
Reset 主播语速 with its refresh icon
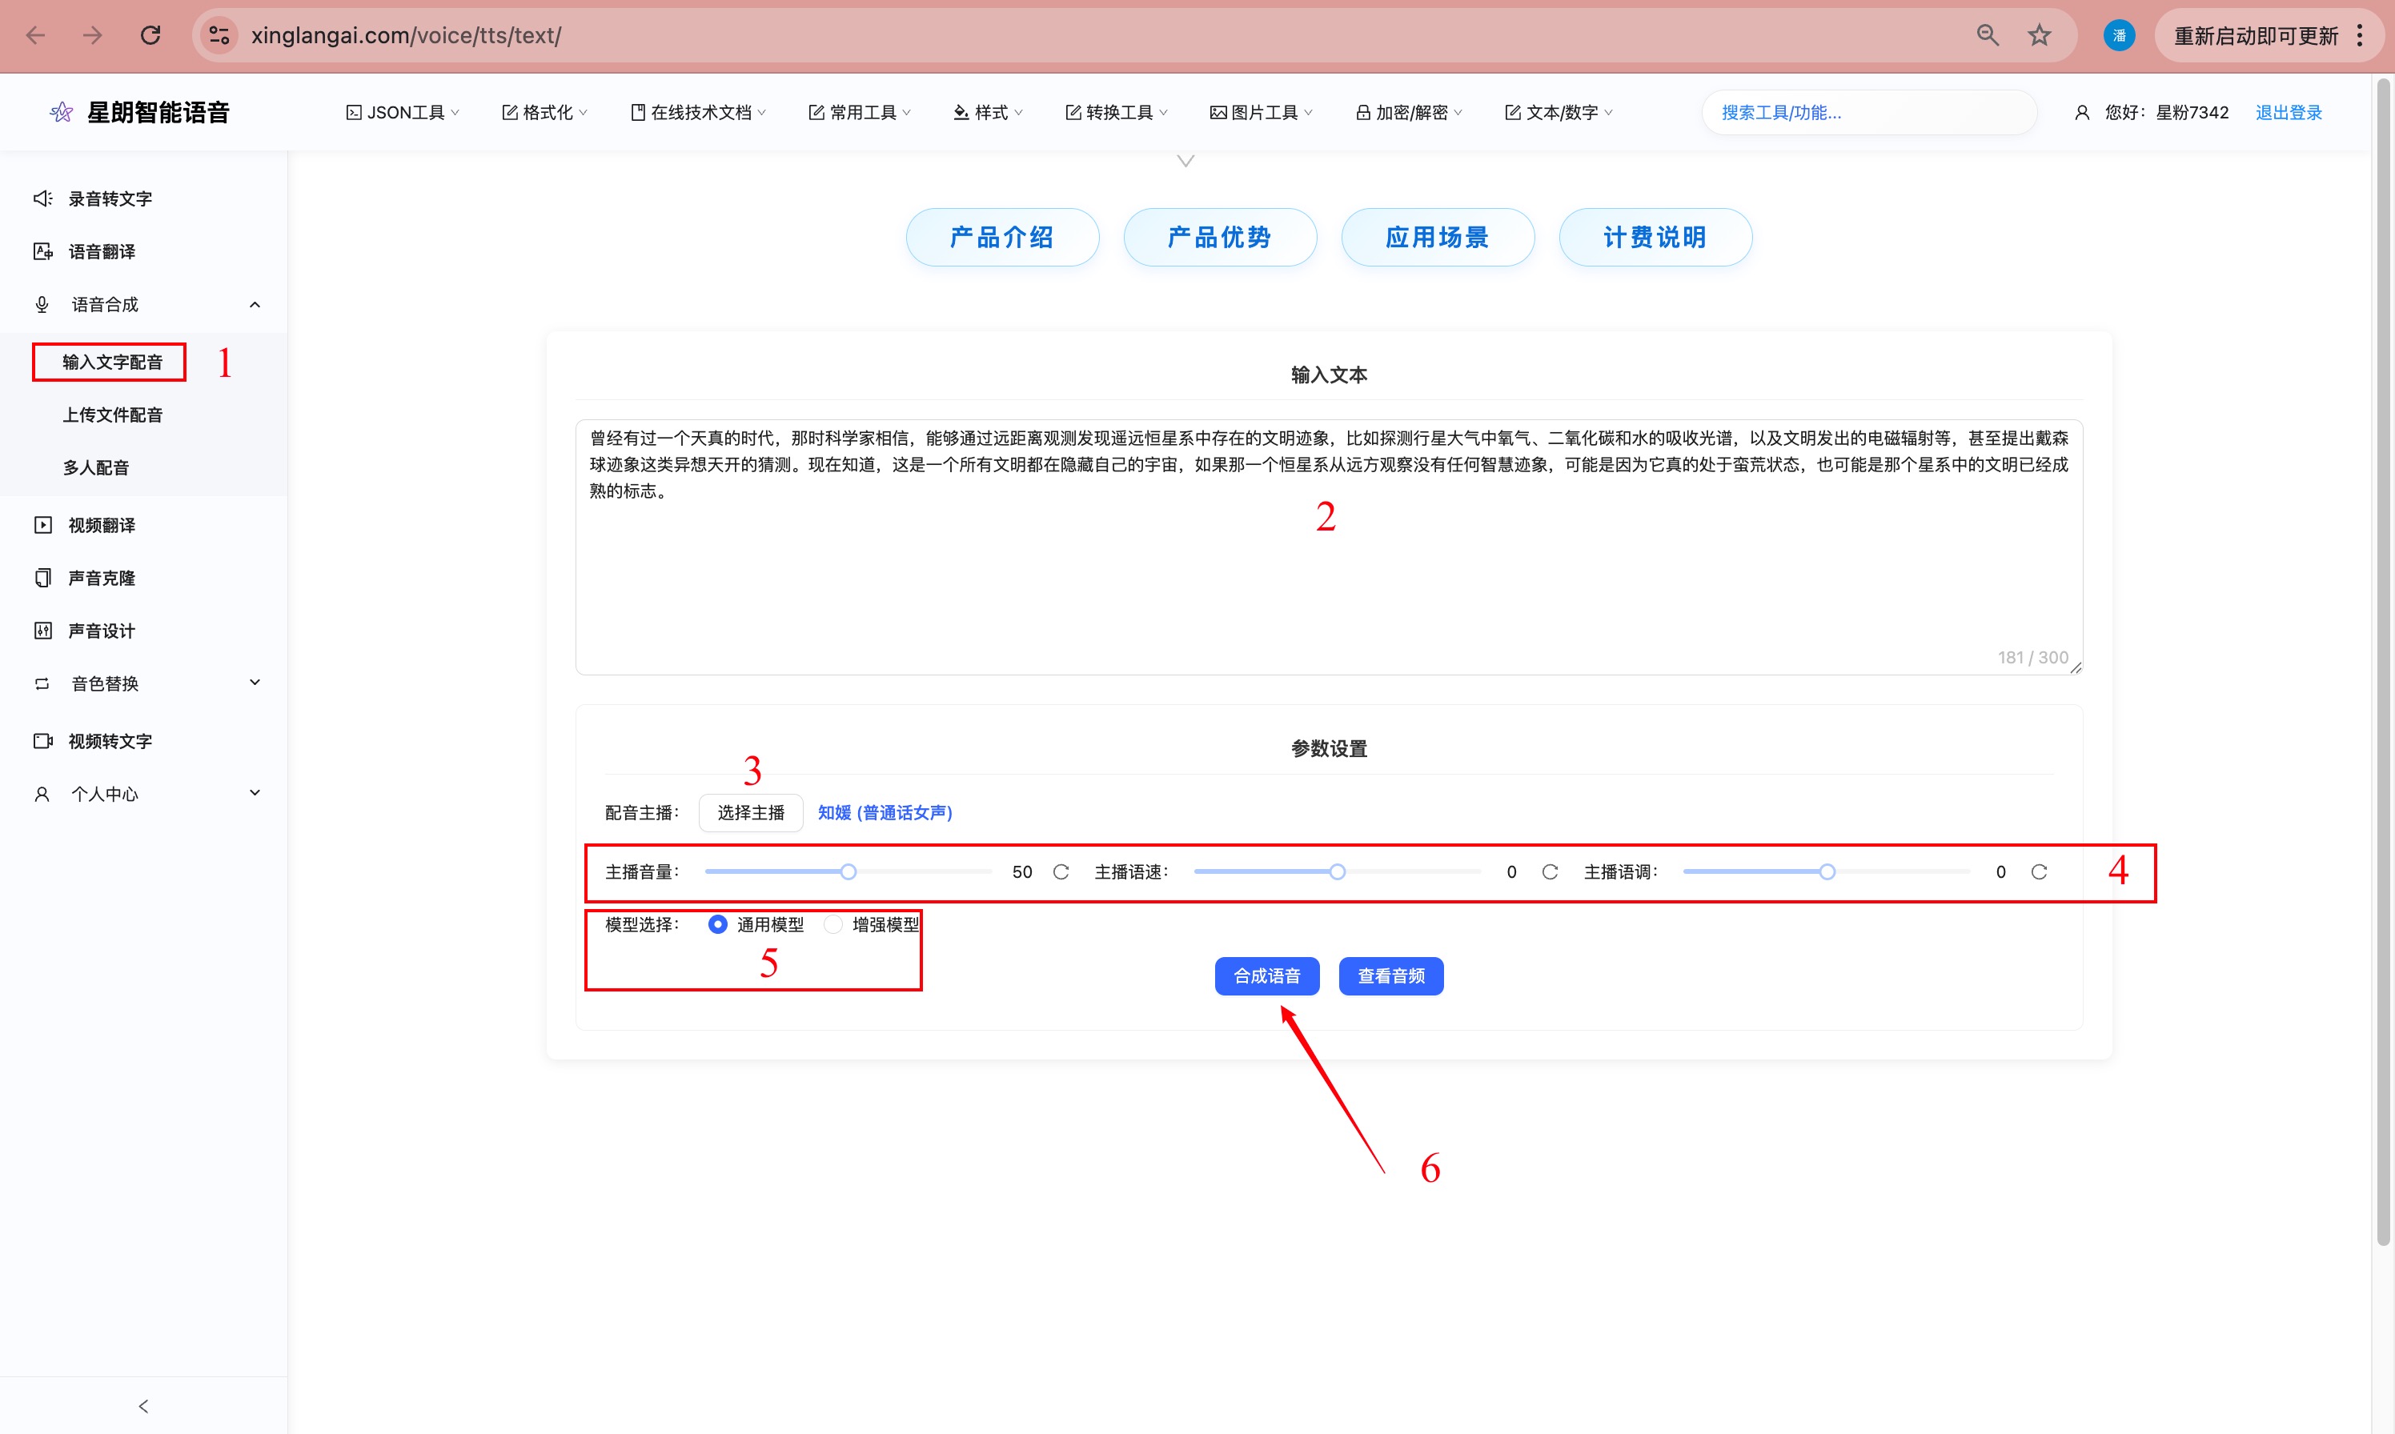(x=1550, y=871)
